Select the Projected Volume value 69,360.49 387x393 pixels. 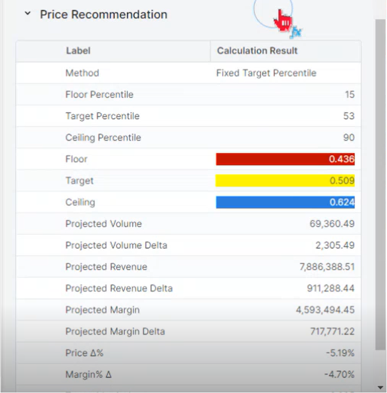(x=330, y=224)
